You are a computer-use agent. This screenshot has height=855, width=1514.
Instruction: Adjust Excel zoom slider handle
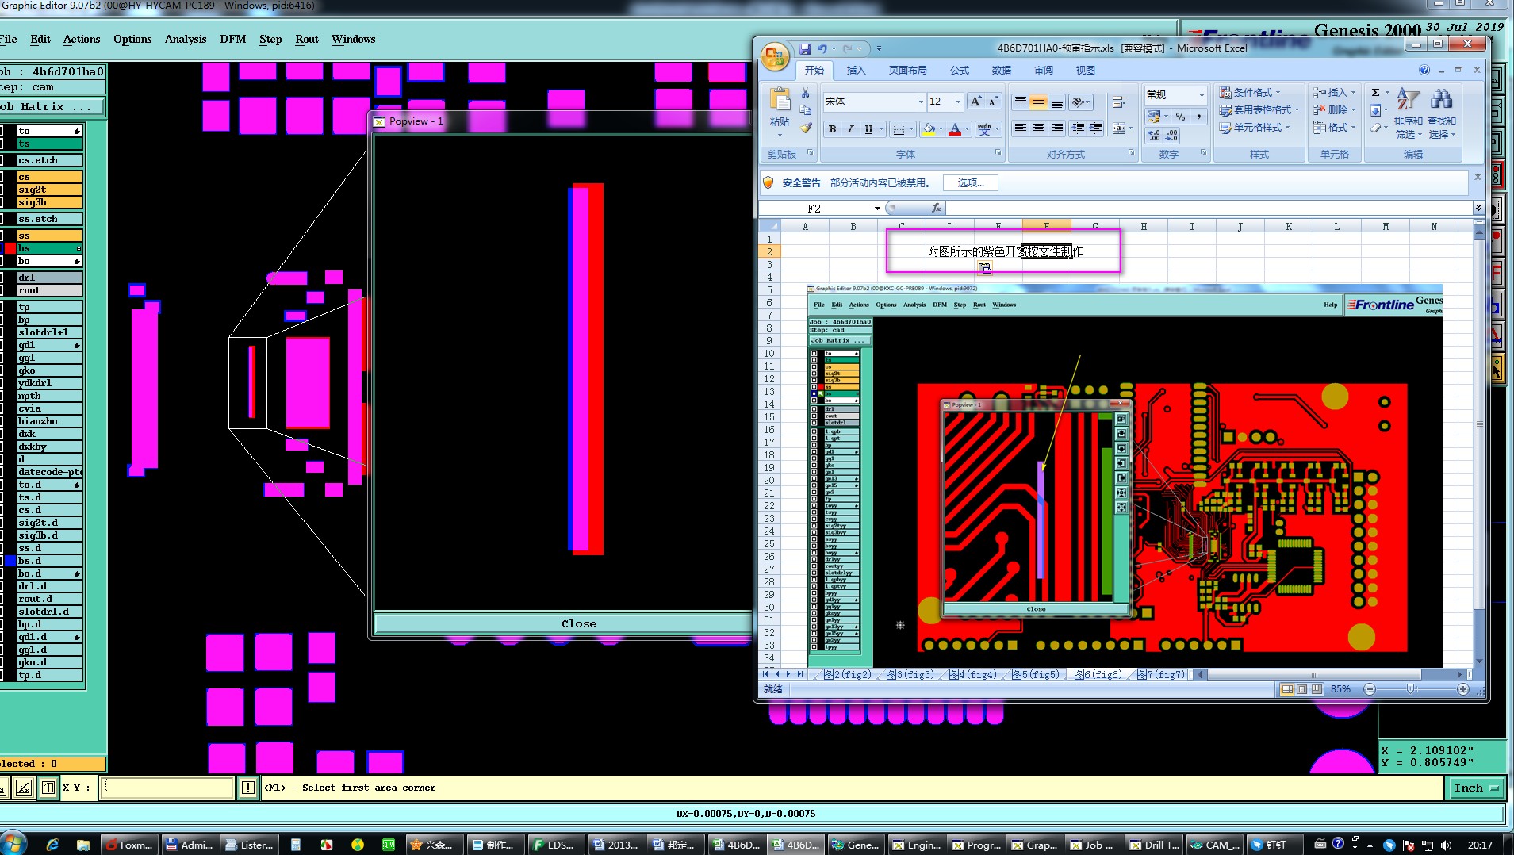[x=1410, y=689]
